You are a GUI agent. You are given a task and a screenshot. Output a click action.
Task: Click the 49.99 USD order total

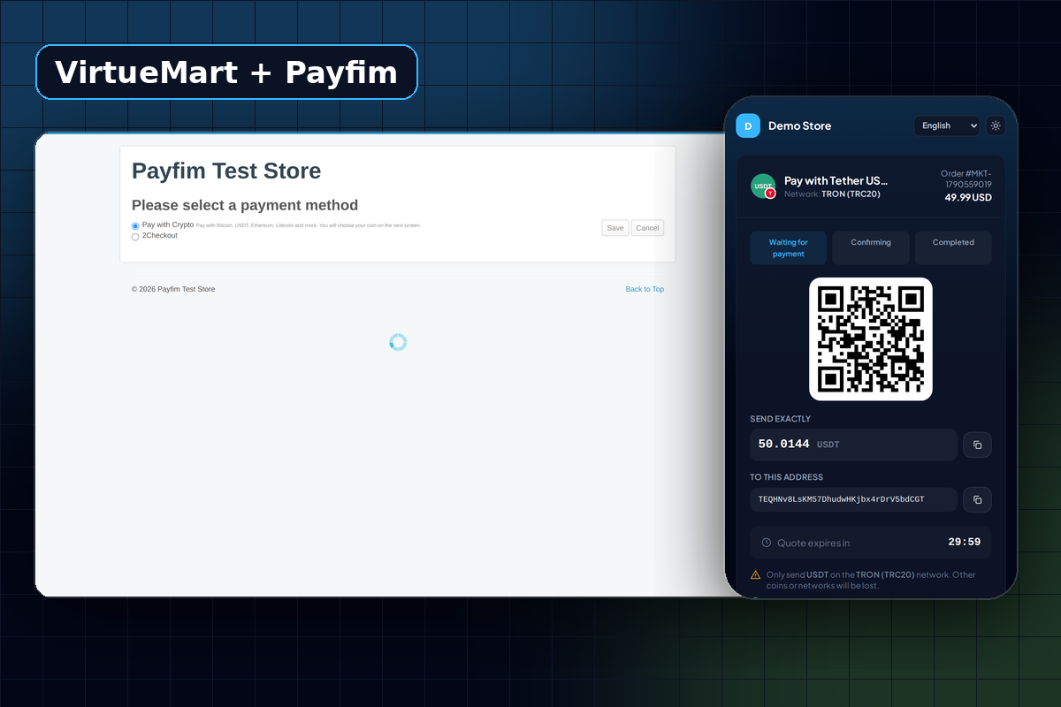pos(968,197)
